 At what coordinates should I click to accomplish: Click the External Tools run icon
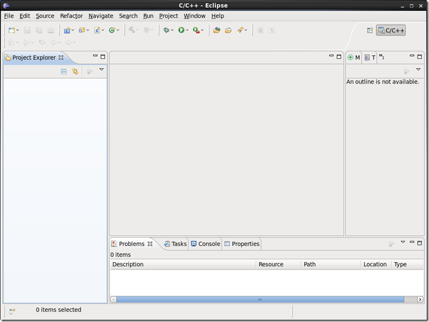tap(196, 30)
